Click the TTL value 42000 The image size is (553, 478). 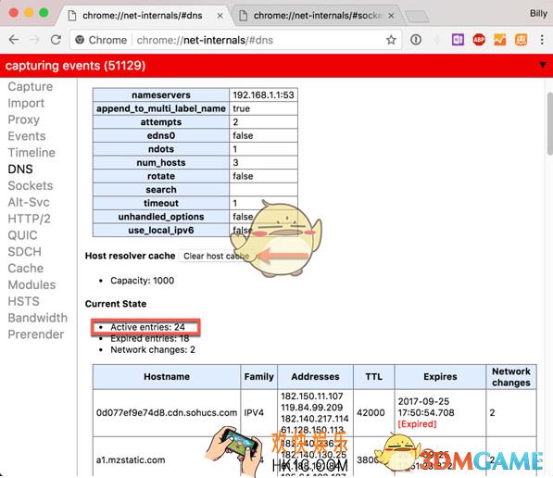coord(371,412)
